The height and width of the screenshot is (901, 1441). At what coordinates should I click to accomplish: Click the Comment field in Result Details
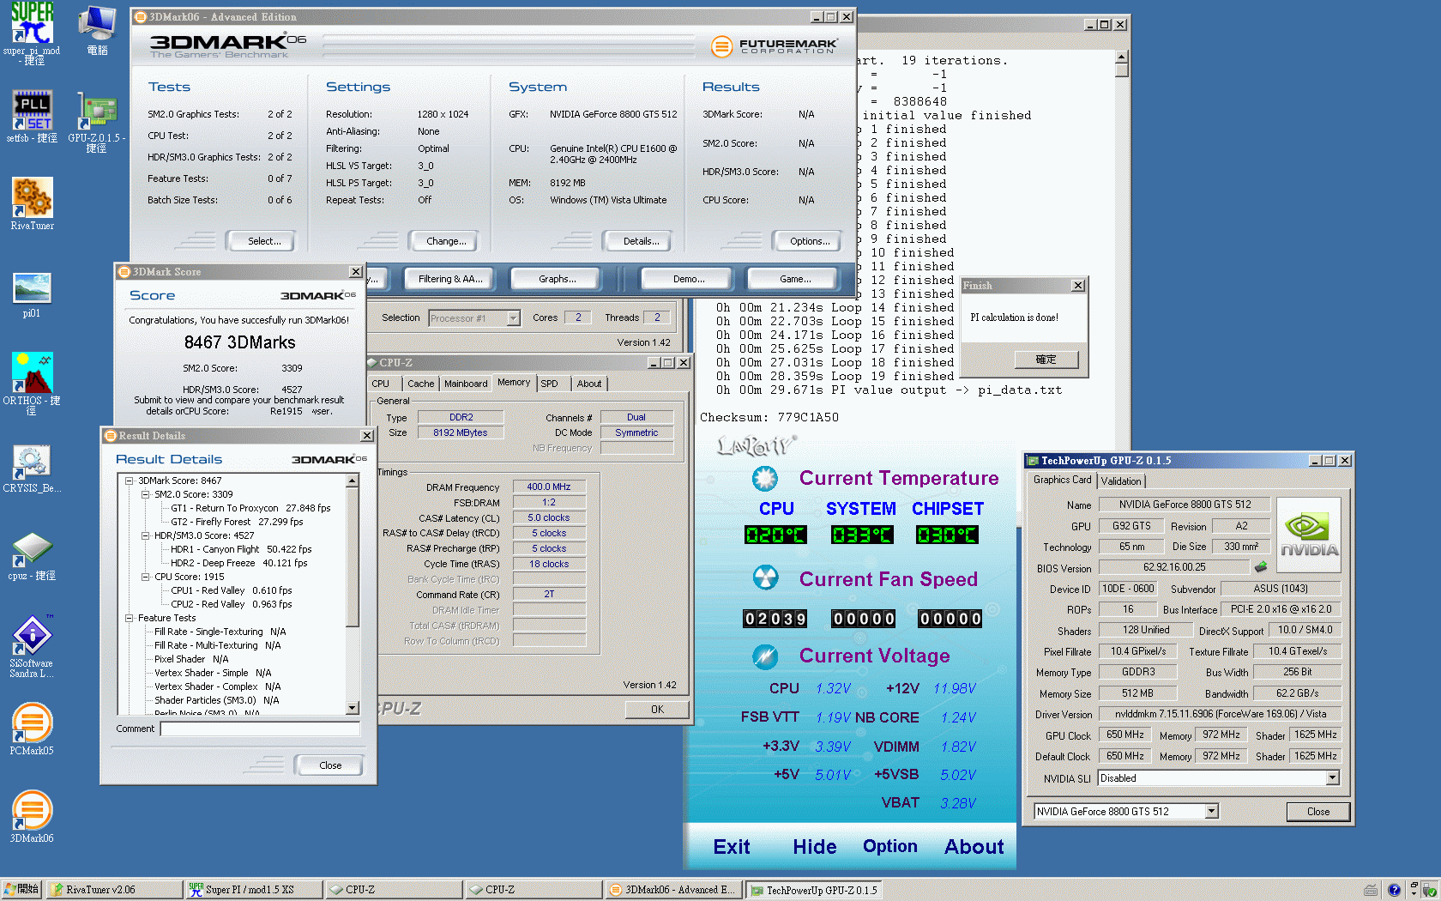[x=260, y=729]
